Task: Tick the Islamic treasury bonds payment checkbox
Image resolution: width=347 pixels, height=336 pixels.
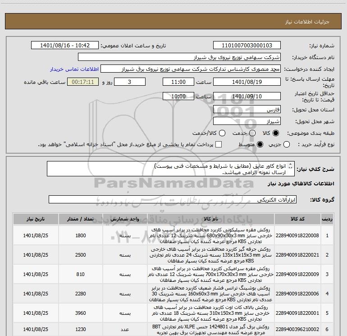Action: [x=219, y=144]
